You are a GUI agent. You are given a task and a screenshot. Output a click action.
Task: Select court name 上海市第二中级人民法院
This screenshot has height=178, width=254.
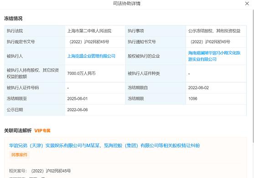(x=89, y=31)
